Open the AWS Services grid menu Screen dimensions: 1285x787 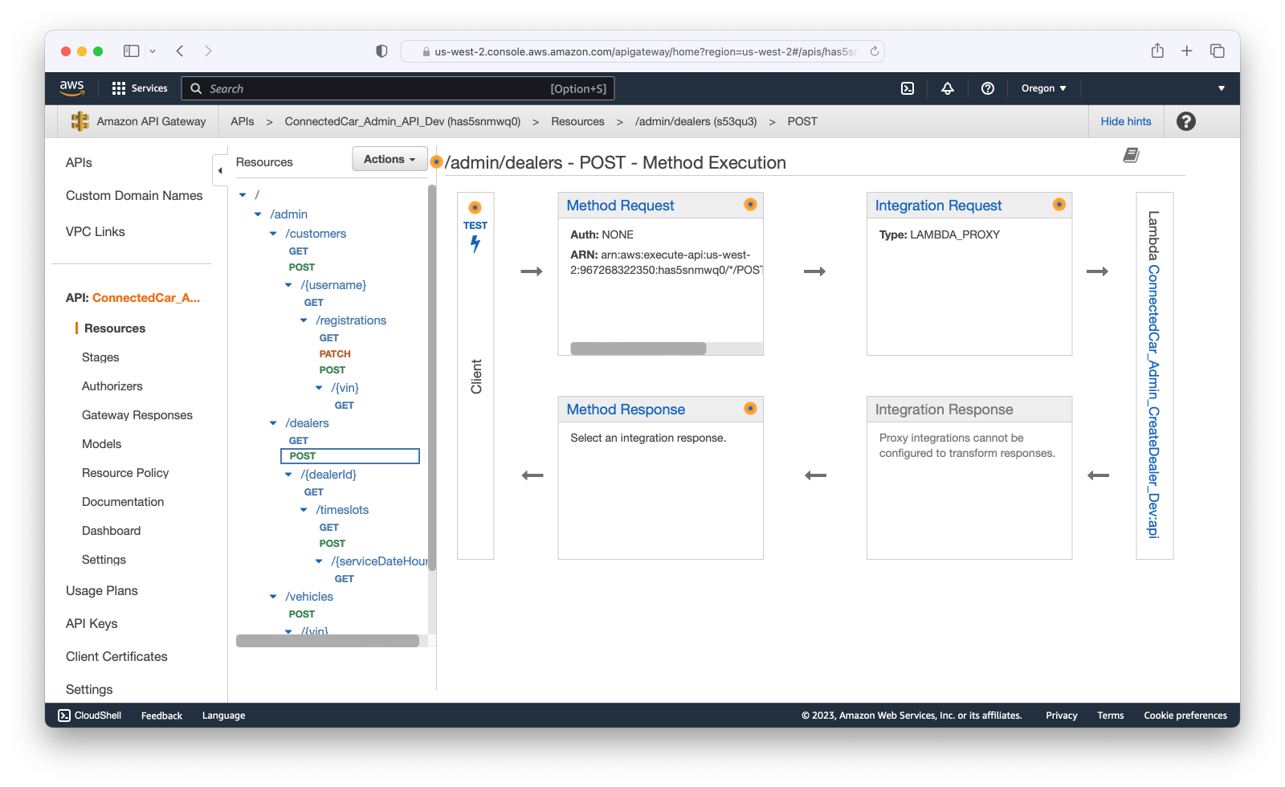(x=119, y=88)
